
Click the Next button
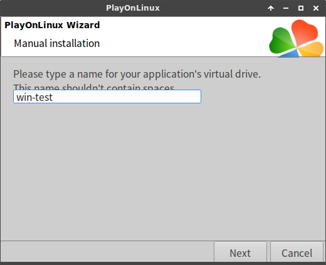tap(240, 252)
